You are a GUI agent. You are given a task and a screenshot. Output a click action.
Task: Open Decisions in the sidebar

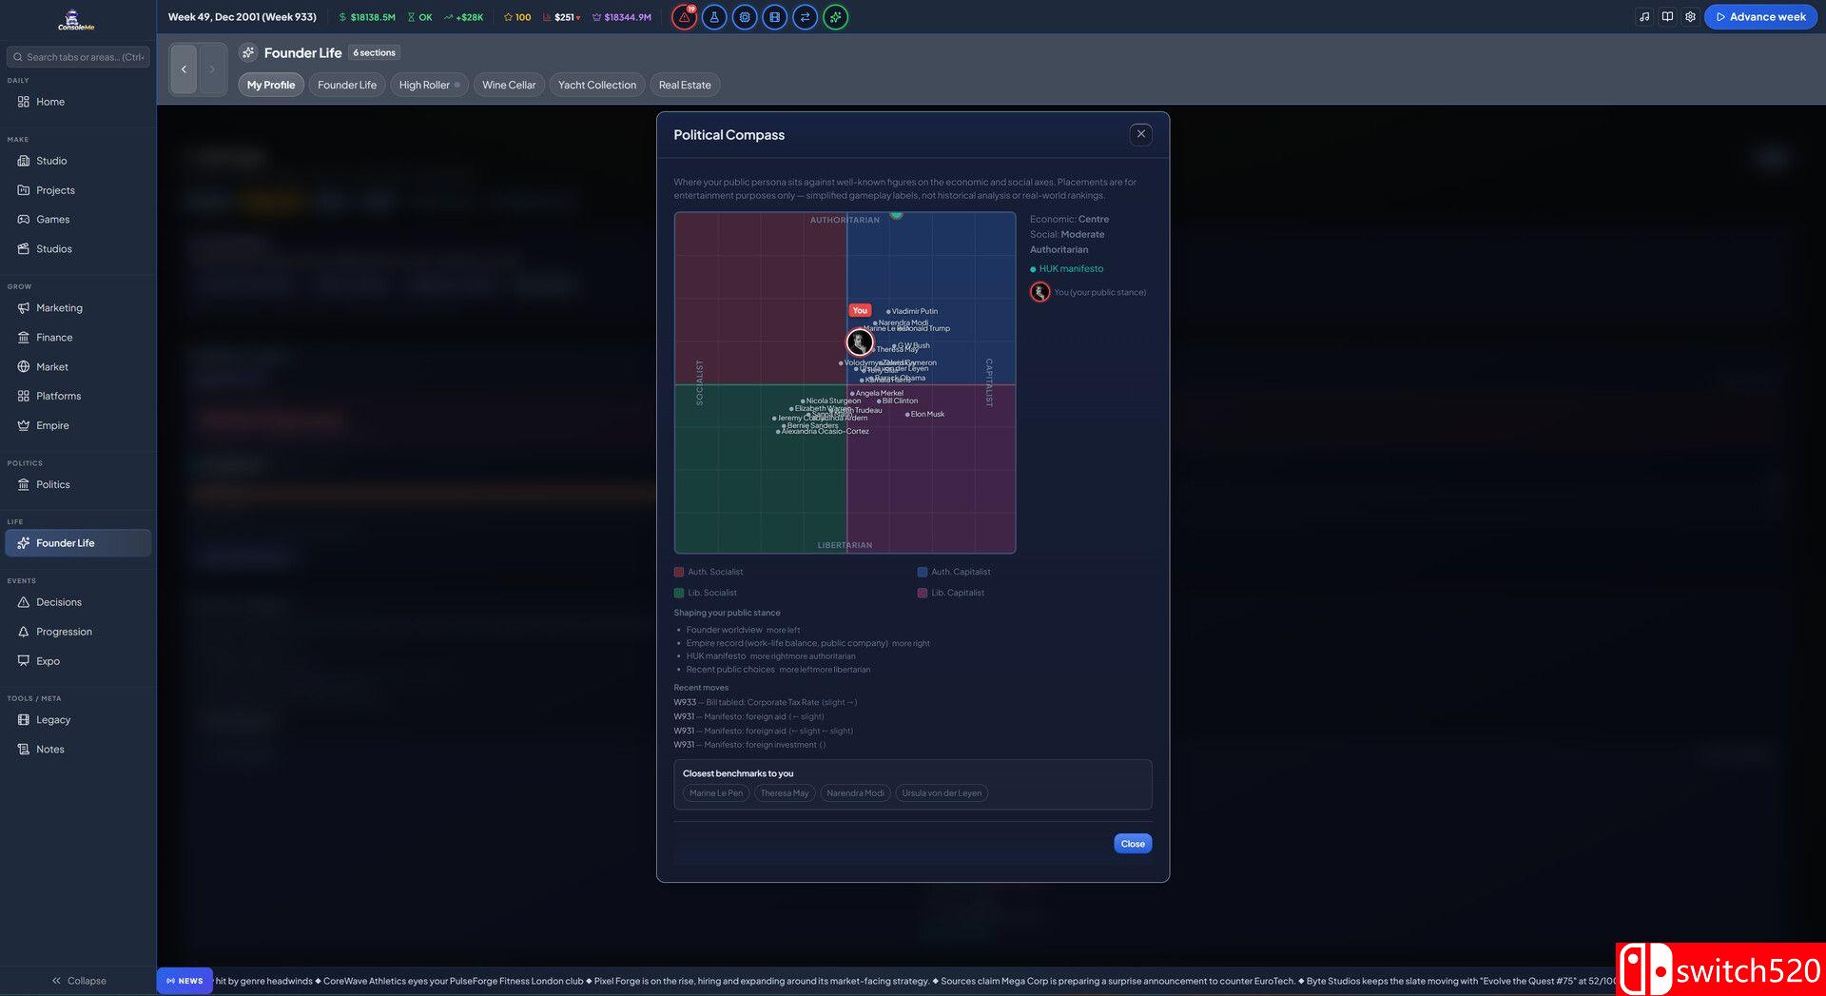tap(78, 602)
